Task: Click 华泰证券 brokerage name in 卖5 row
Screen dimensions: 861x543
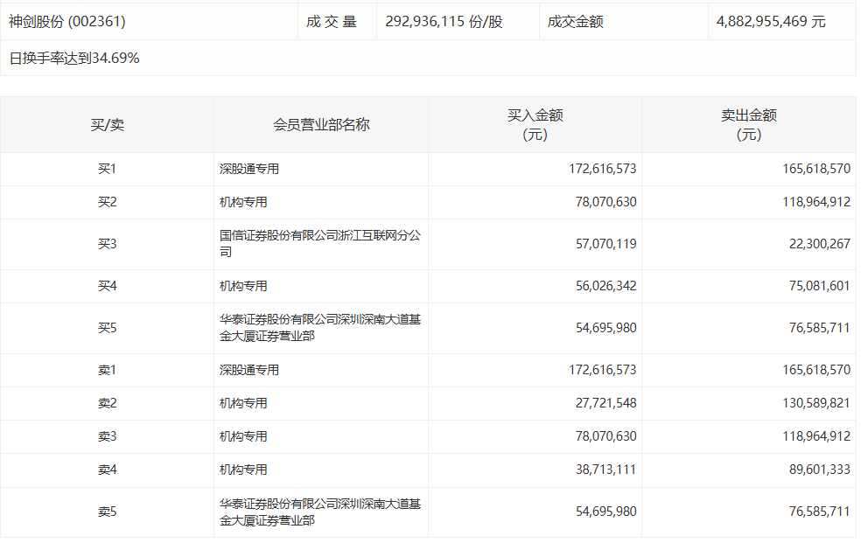Action: [x=319, y=512]
